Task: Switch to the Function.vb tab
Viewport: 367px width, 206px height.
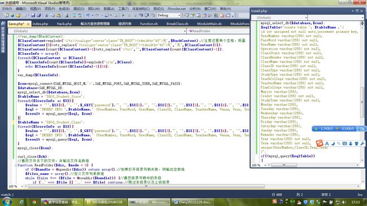Action: [148, 24]
